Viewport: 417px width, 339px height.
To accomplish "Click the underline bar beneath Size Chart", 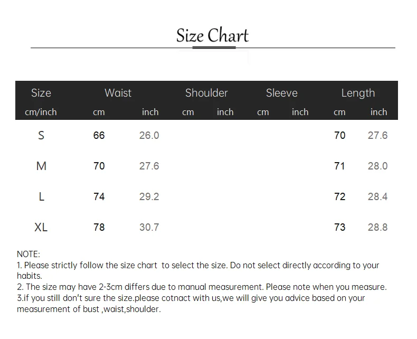I will tap(214, 48).
